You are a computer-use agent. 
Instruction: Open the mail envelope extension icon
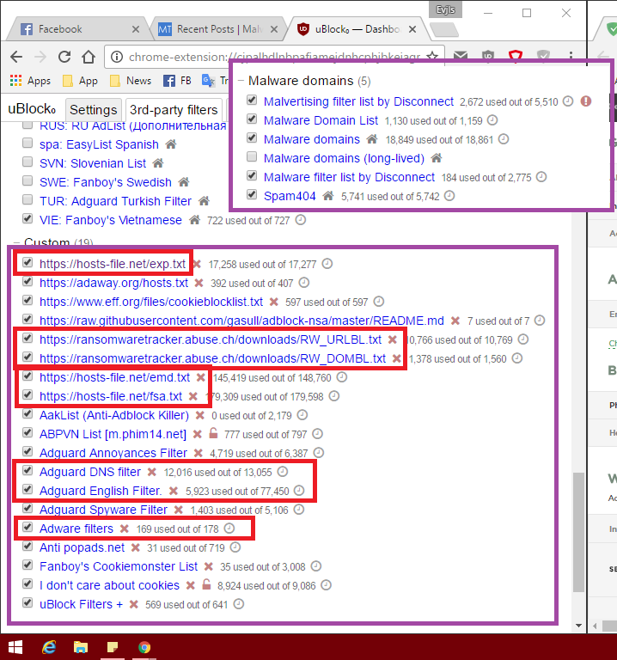[461, 56]
